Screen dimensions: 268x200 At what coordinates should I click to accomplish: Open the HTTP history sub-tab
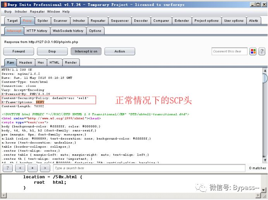pos(37,31)
